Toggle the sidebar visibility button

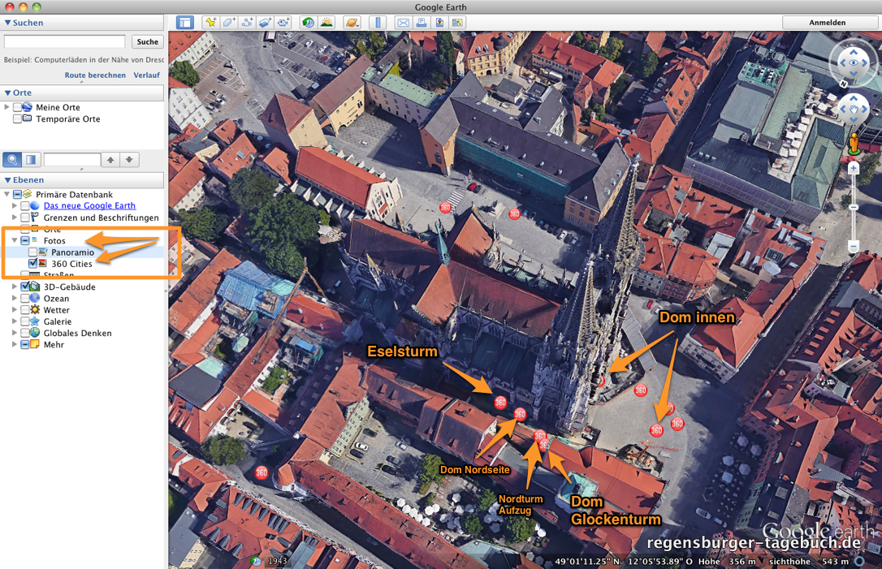coord(184,23)
